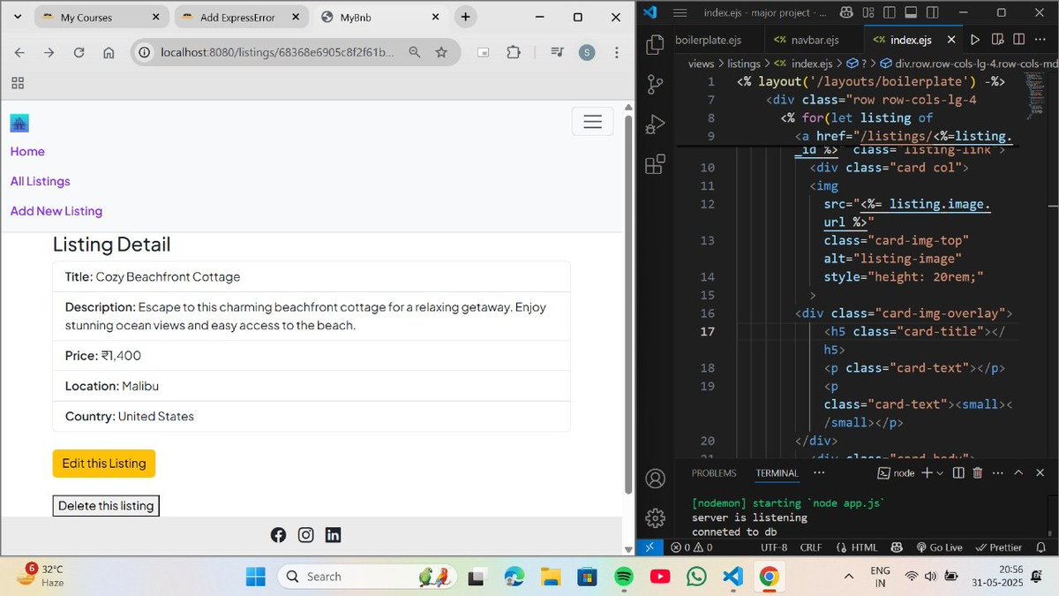Close the MyBnb browser tab
1059x596 pixels.
pyautogui.click(x=436, y=17)
